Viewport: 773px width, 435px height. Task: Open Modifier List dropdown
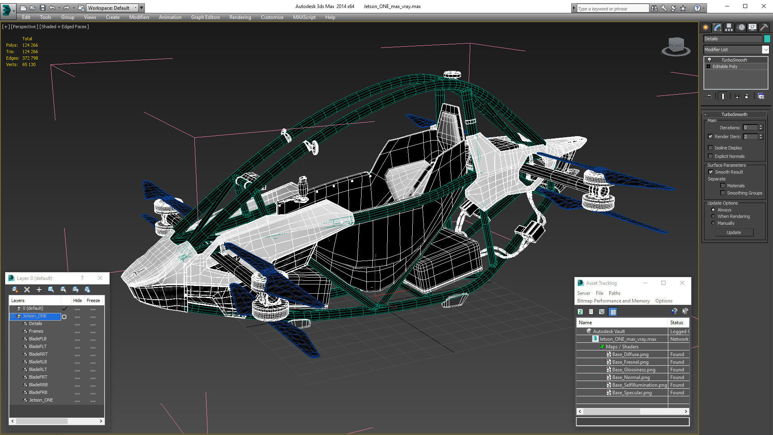click(765, 50)
